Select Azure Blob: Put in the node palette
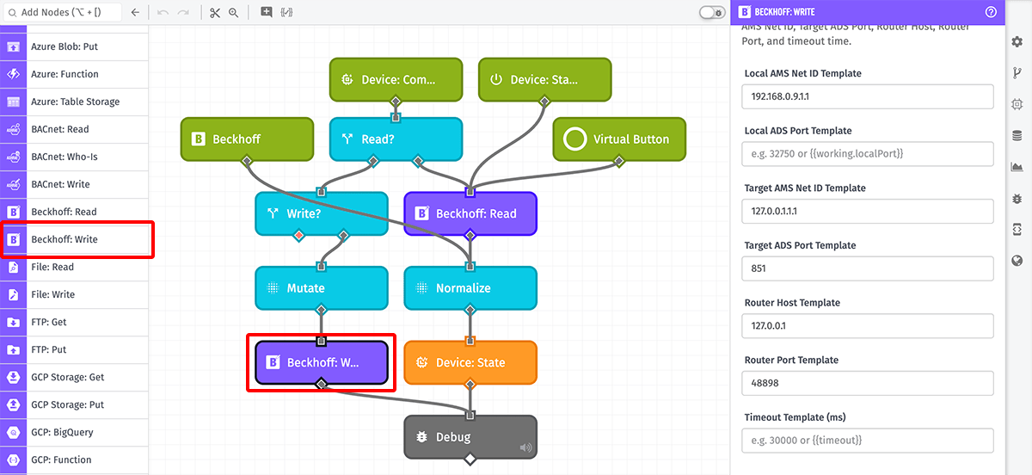This screenshot has height=475, width=1032. tap(74, 46)
